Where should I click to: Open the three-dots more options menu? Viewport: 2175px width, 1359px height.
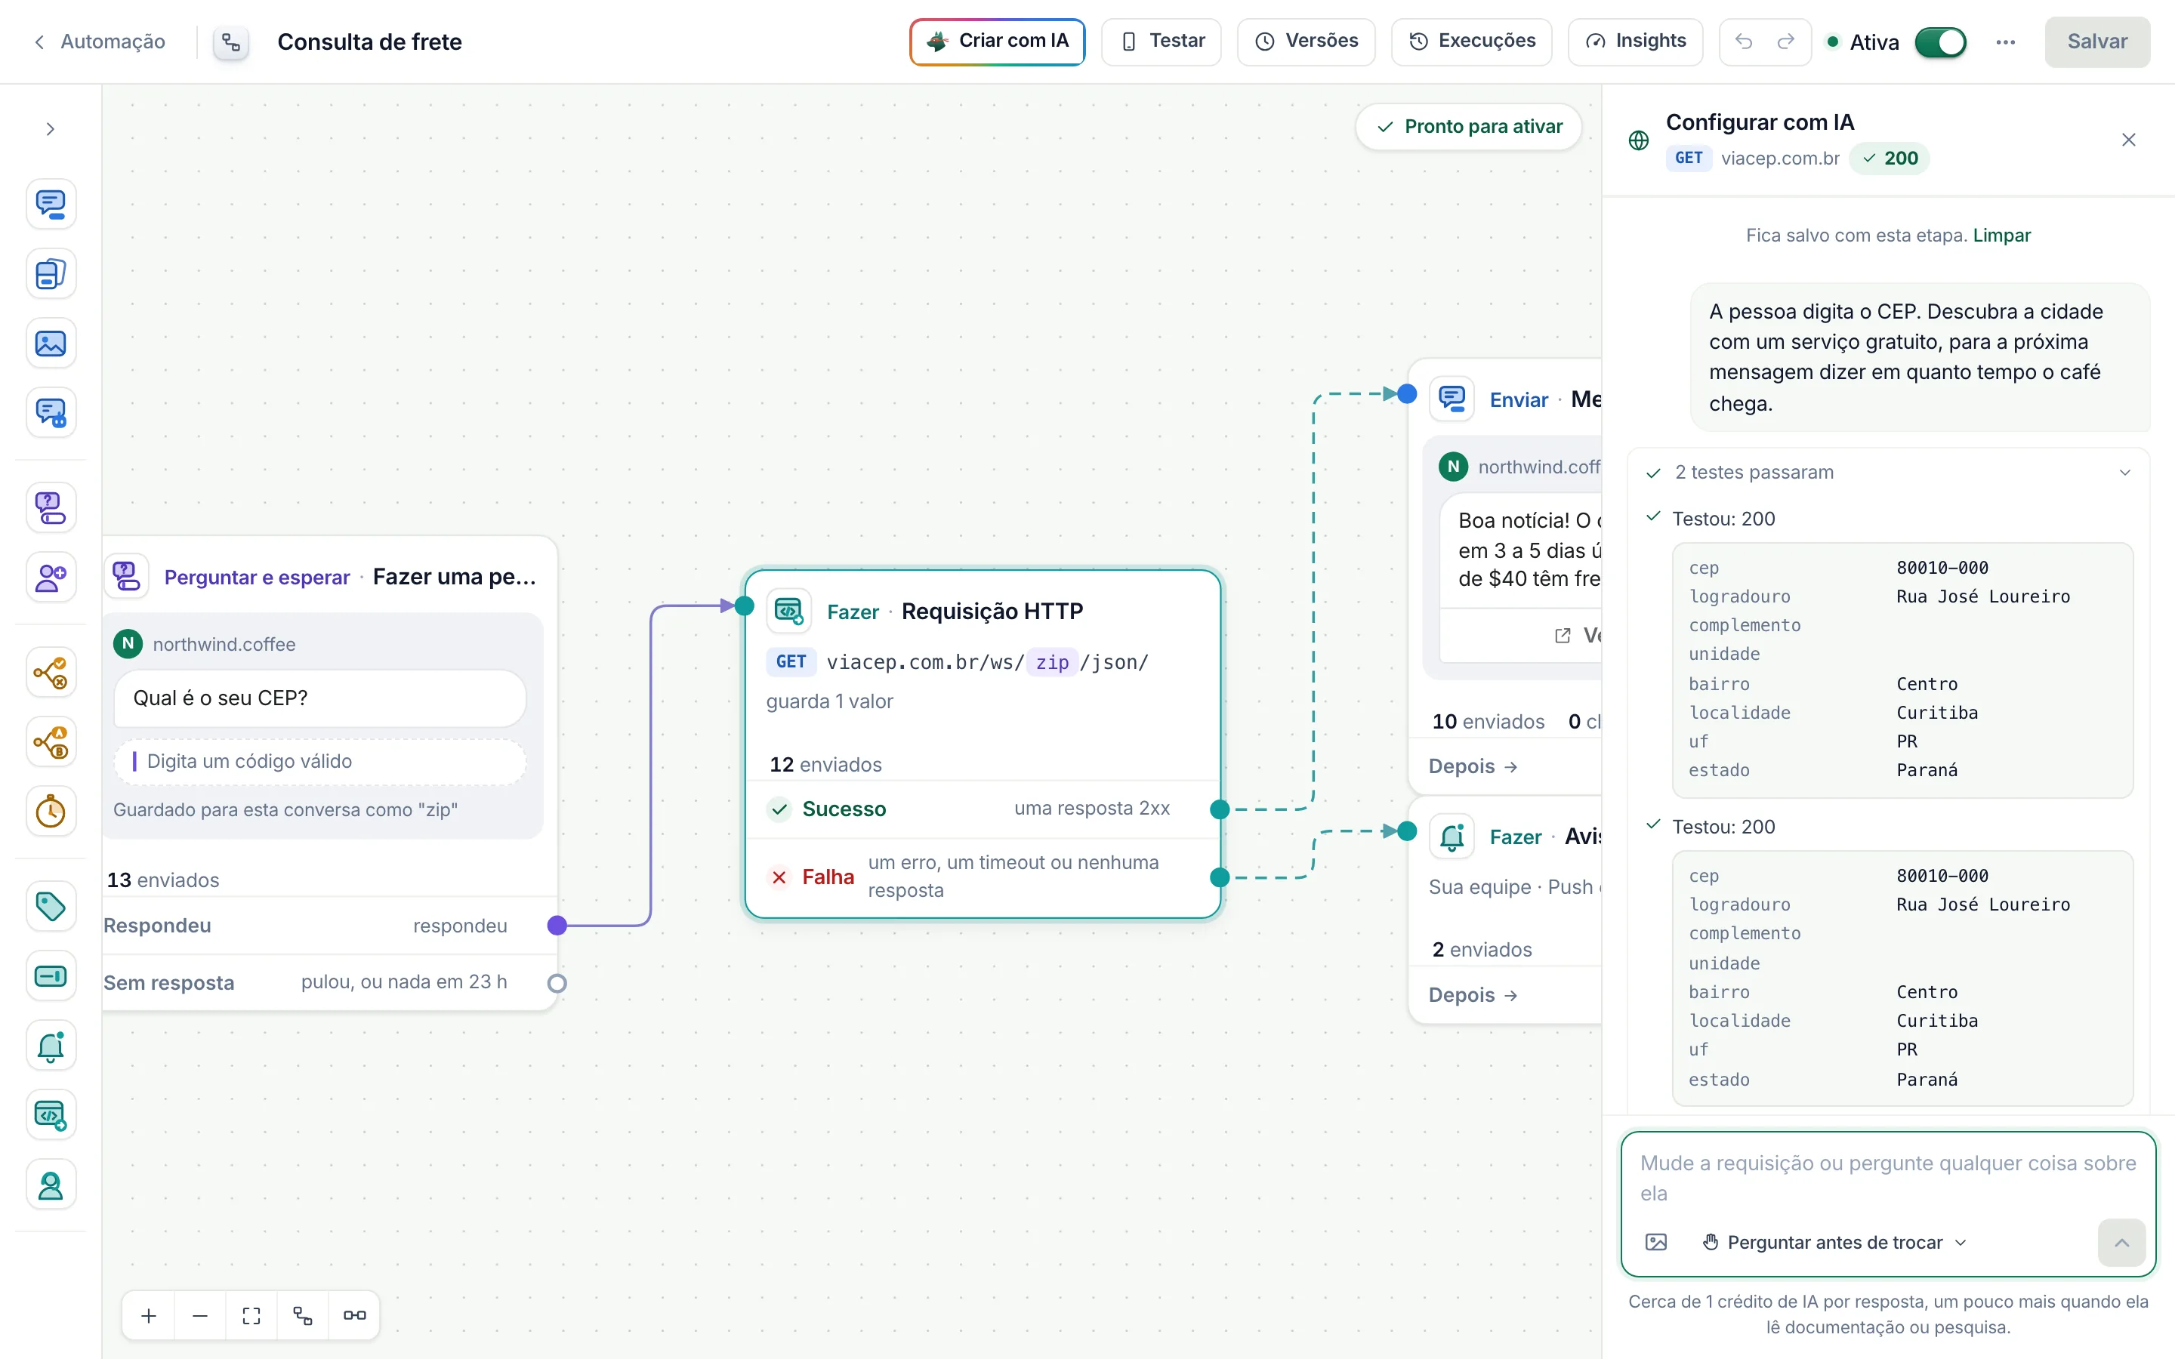(x=2005, y=42)
